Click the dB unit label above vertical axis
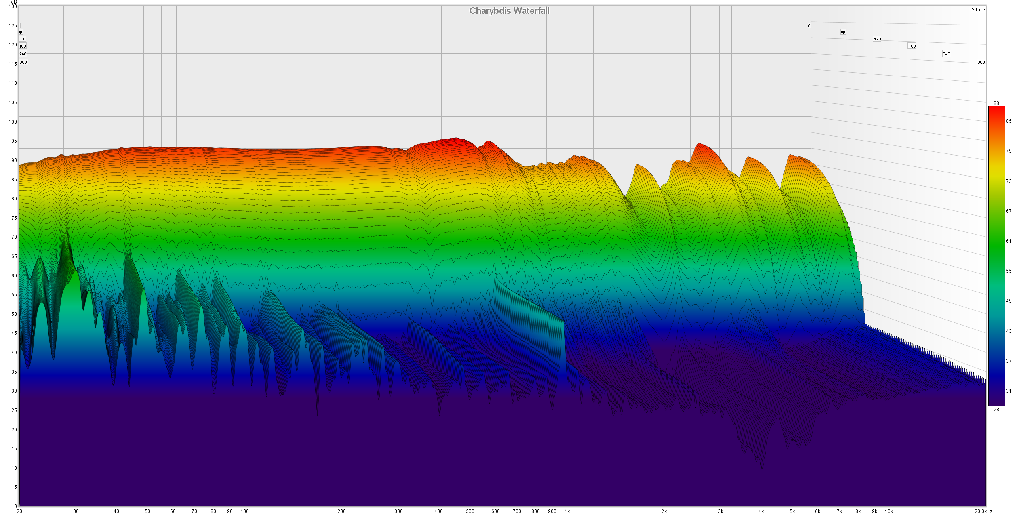 coord(14,2)
